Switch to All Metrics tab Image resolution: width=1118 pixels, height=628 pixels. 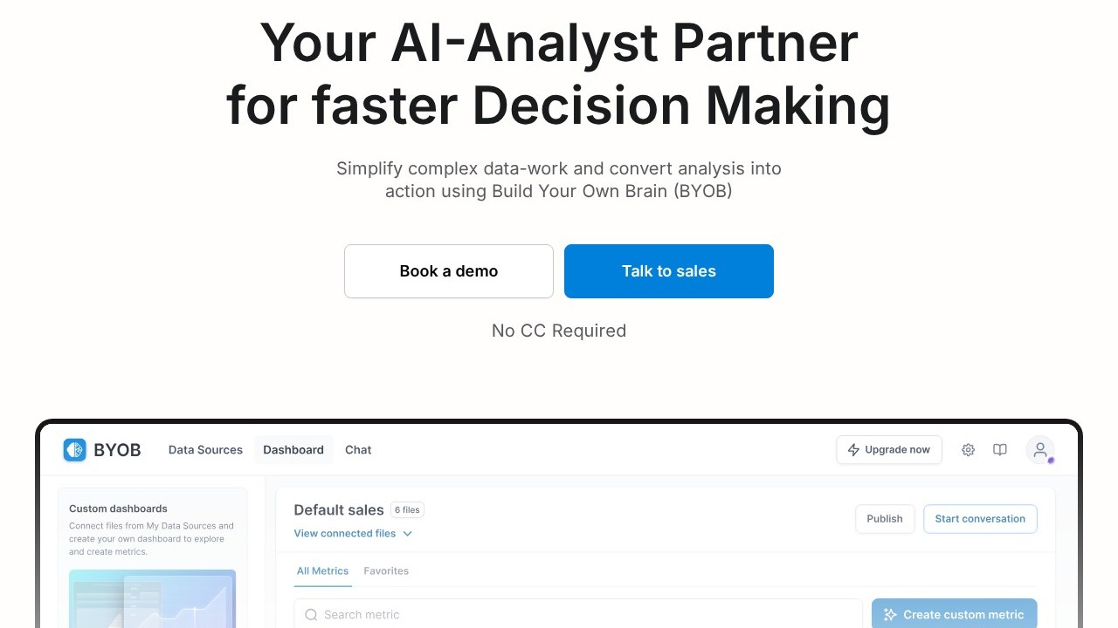[322, 571]
